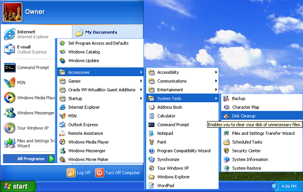Launch Windows Update
This screenshot has width=303, height=192.
click(x=100, y=61)
